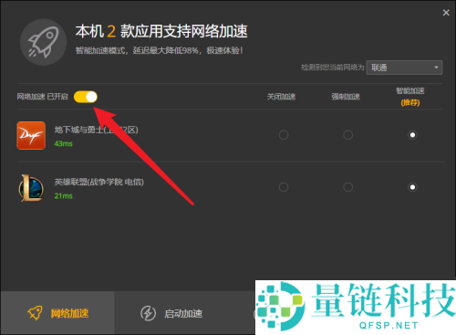Click the lightning bolt icon for 启动加速
Image resolution: width=456 pixels, height=335 pixels.
148,313
